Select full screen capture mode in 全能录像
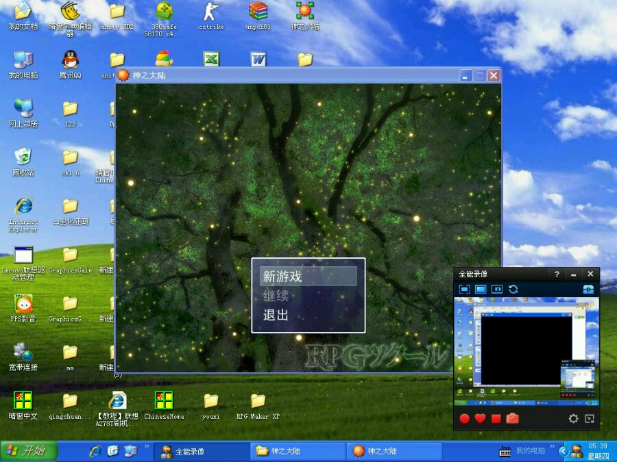Screen dimensions: 617x462 [481, 290]
